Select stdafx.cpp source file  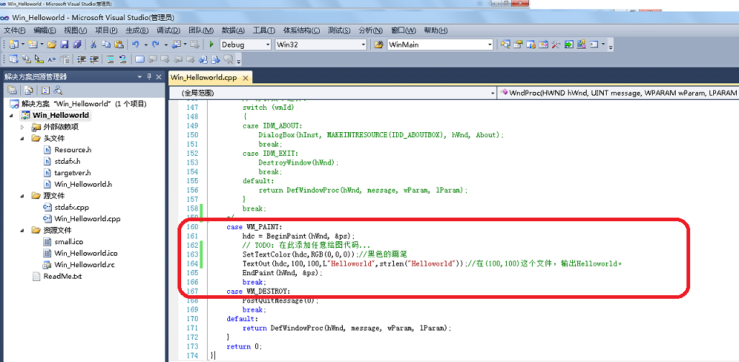pos(71,207)
